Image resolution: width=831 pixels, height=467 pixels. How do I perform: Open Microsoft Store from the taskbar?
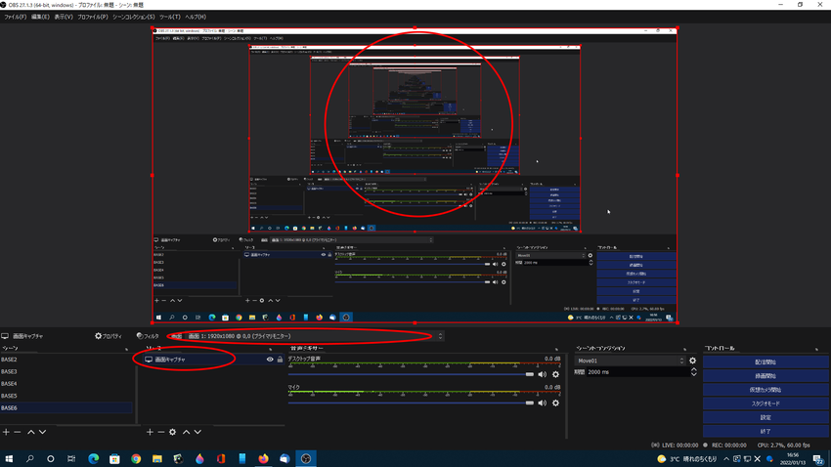114,458
